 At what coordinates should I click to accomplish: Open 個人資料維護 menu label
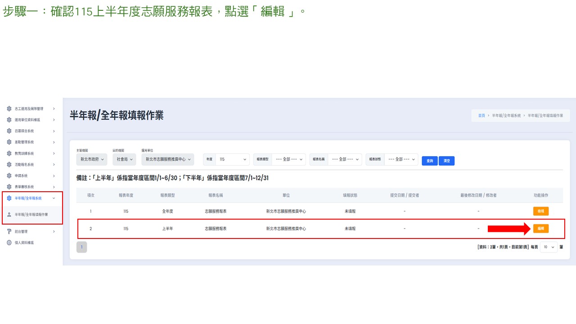click(24, 243)
